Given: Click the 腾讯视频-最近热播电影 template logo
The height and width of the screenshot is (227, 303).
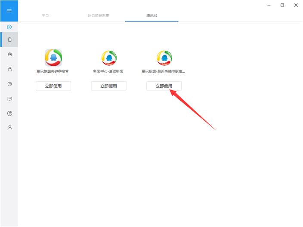Looking at the screenshot, I should [164, 58].
